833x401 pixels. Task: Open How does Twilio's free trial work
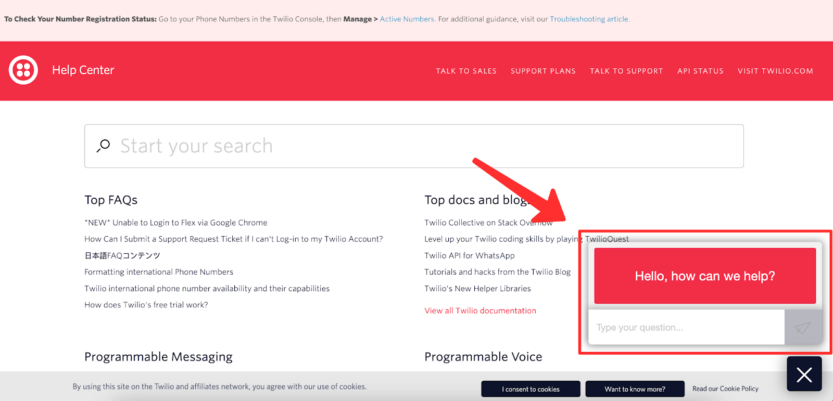point(146,305)
